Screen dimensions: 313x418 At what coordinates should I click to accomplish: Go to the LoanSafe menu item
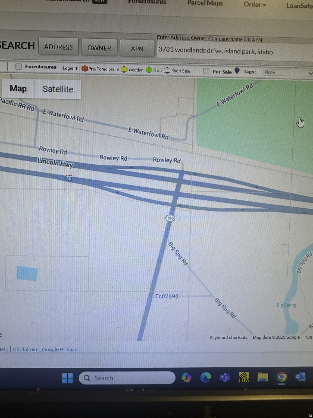299,5
